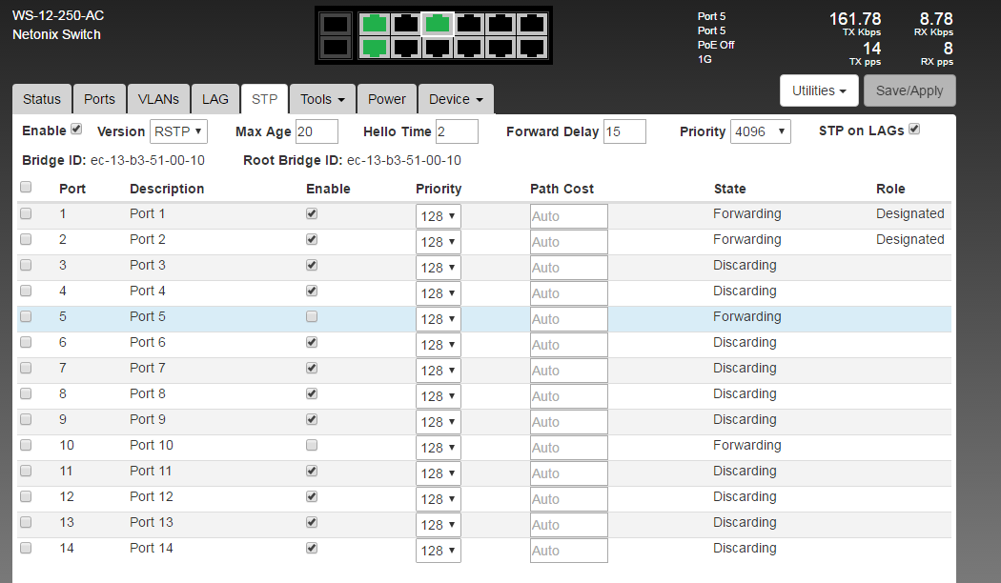
Task: Disable the global STP Enable checkbox
Action: tap(77, 130)
